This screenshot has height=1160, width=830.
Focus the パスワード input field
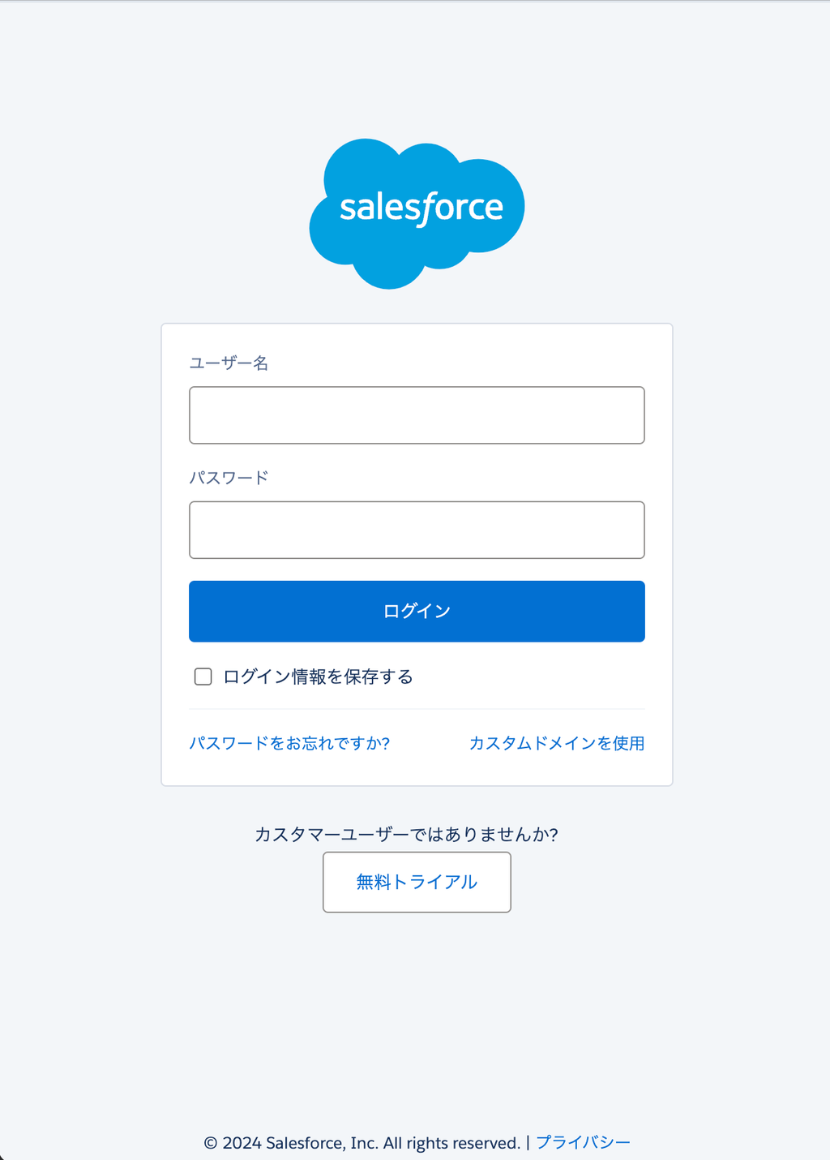[417, 530]
